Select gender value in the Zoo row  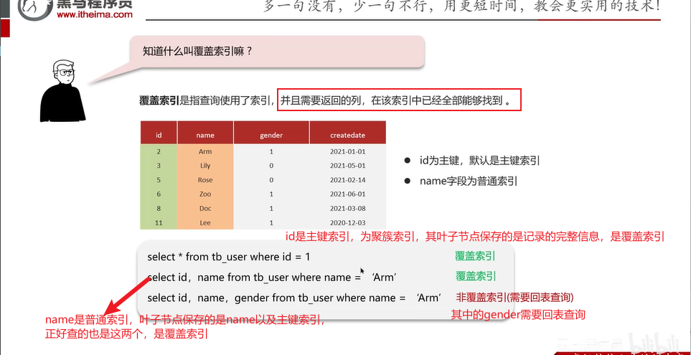(271, 194)
